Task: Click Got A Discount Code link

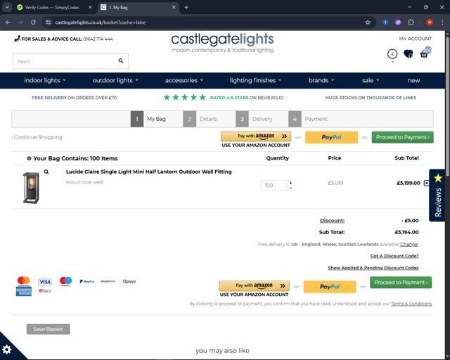Action: [394, 256]
